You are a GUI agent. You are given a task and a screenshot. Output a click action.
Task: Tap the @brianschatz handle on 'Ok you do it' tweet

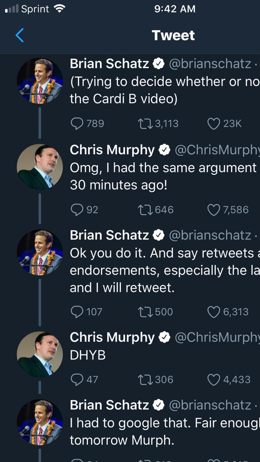(x=210, y=235)
